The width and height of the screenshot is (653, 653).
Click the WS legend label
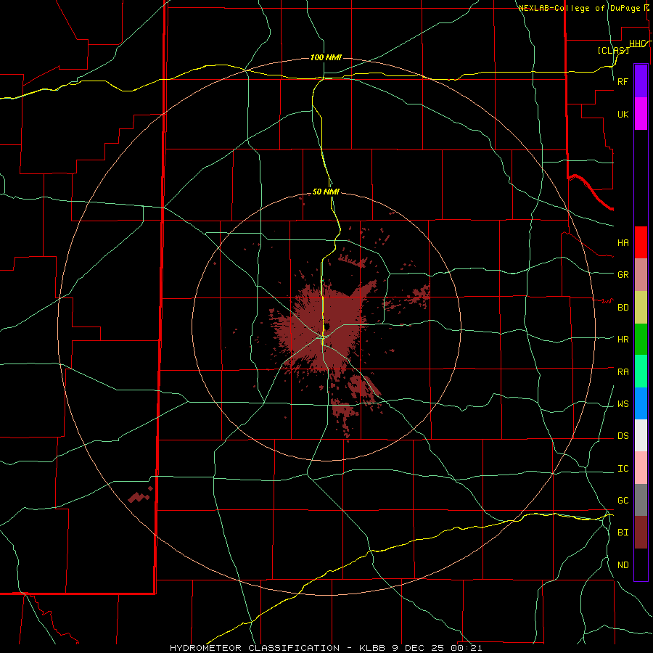[x=623, y=404]
